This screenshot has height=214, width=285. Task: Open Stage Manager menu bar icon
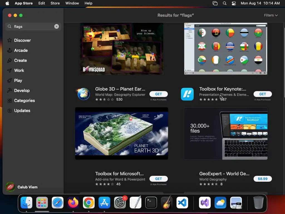(215, 3)
